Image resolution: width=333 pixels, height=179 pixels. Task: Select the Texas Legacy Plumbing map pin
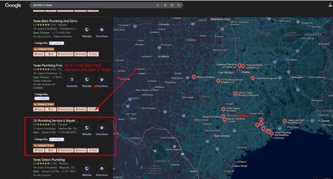point(223,109)
